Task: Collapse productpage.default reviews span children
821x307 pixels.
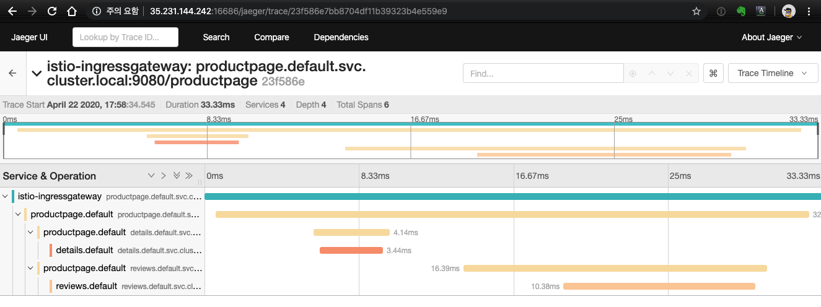Action: click(x=30, y=268)
